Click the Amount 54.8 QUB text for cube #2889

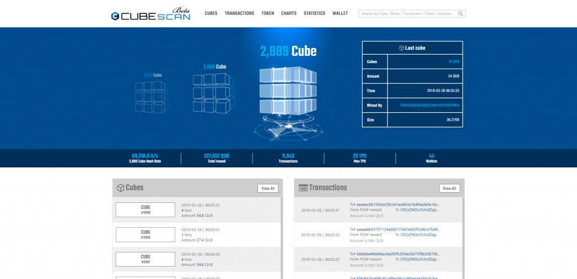[x=197, y=215]
